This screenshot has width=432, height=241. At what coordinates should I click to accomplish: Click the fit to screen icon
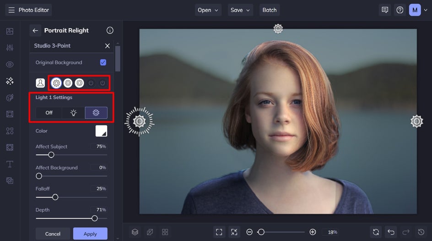coord(219,232)
